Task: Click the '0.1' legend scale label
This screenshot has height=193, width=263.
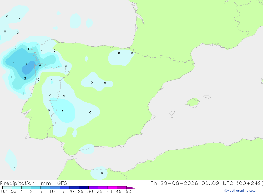Action: pos(4,191)
